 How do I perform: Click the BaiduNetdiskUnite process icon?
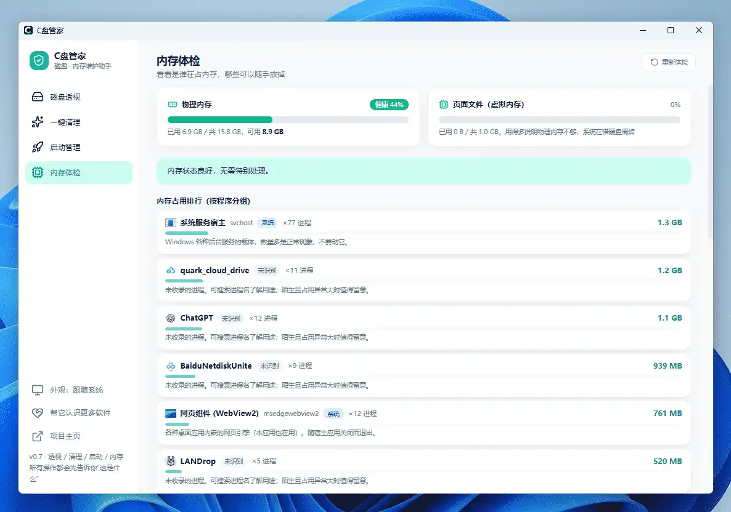point(171,366)
